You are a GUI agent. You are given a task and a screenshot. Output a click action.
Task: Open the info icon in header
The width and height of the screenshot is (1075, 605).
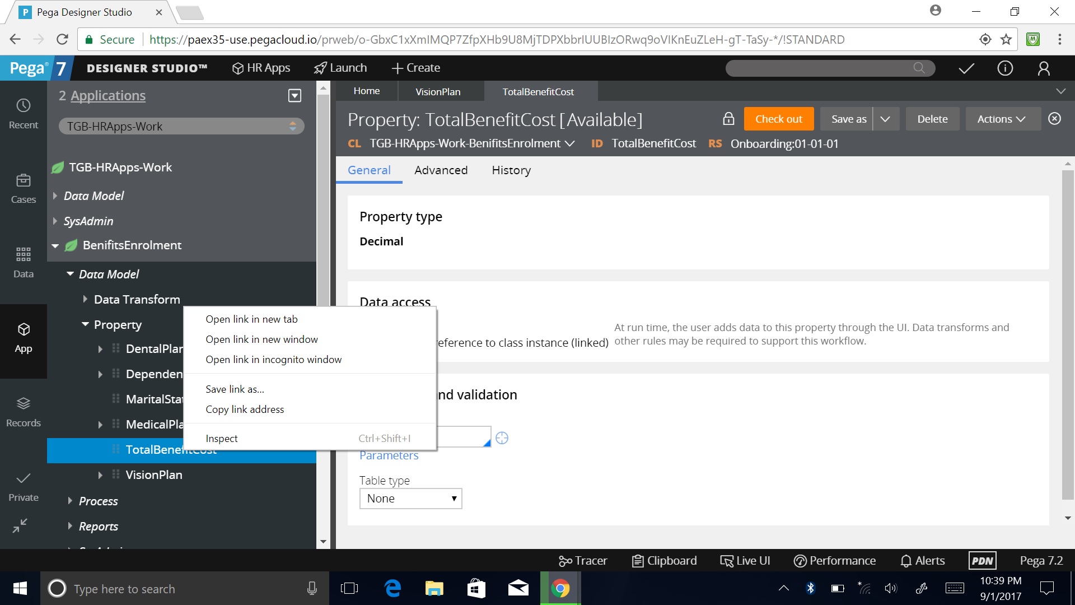[1005, 68]
